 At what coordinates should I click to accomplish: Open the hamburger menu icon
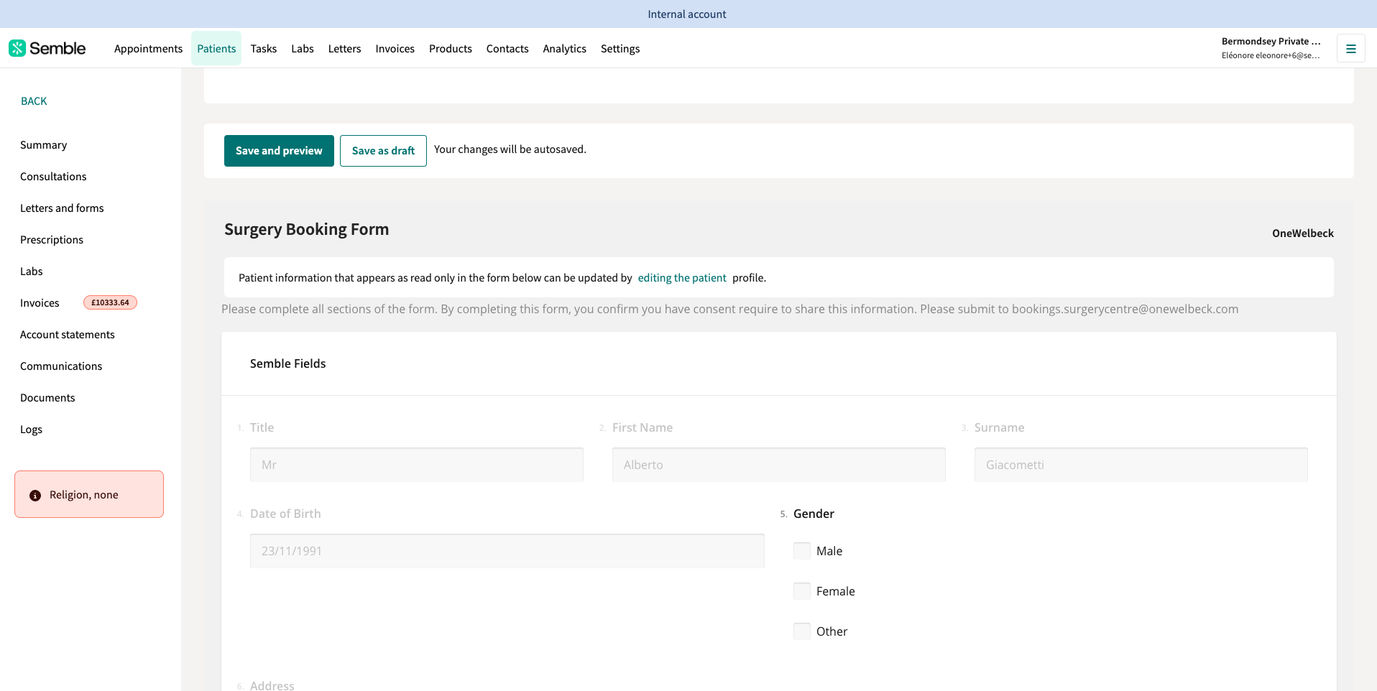(x=1350, y=49)
